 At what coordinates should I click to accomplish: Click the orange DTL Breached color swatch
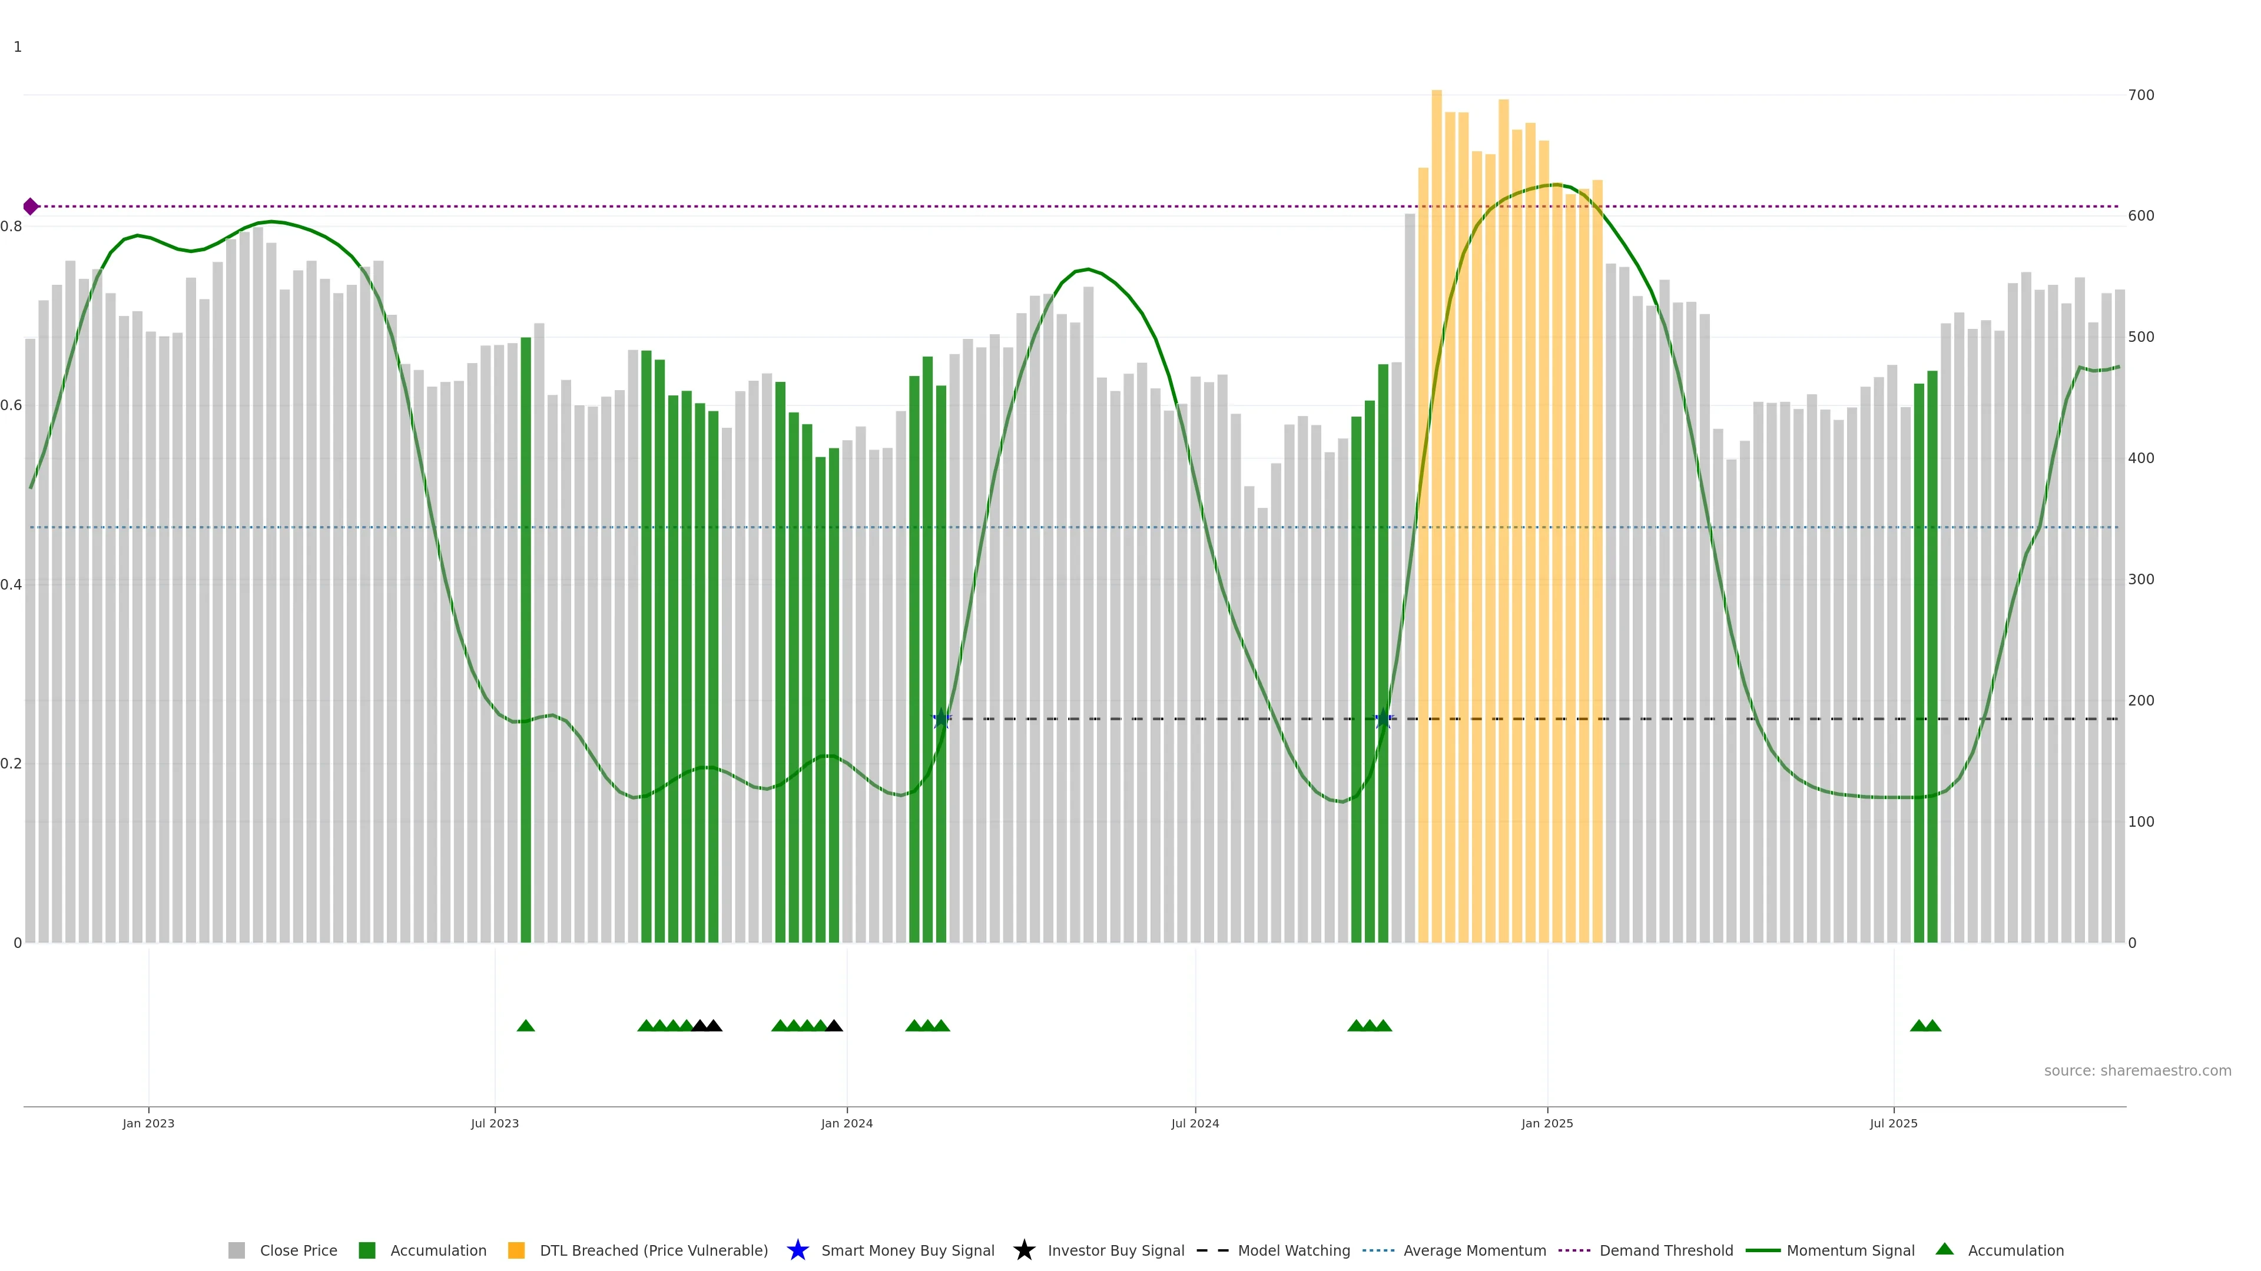(x=516, y=1251)
